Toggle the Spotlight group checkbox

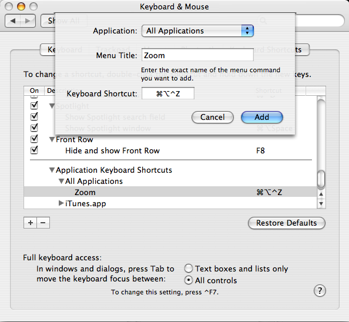(34, 105)
